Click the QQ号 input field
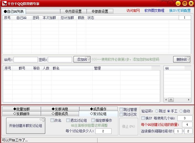 pyautogui.click(x=26, y=60)
